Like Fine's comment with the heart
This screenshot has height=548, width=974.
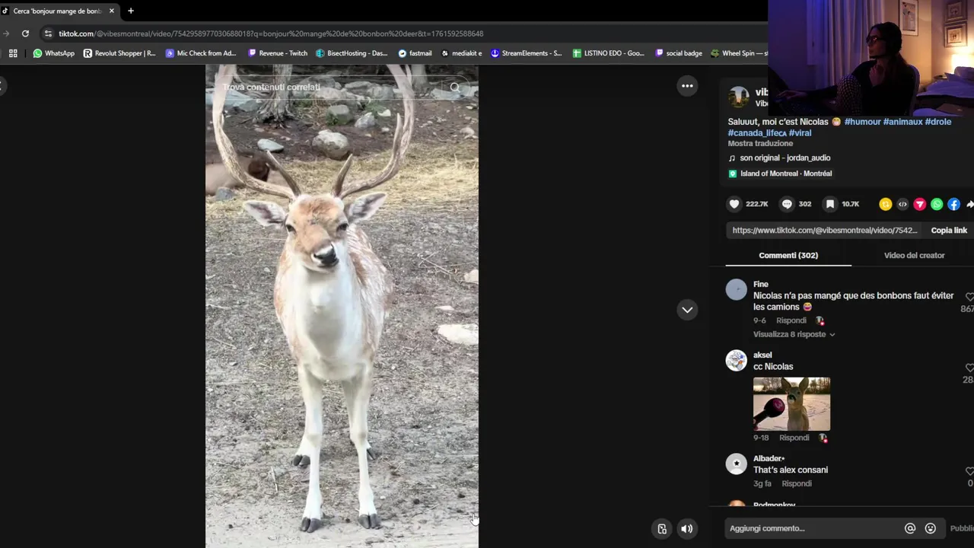(x=969, y=297)
